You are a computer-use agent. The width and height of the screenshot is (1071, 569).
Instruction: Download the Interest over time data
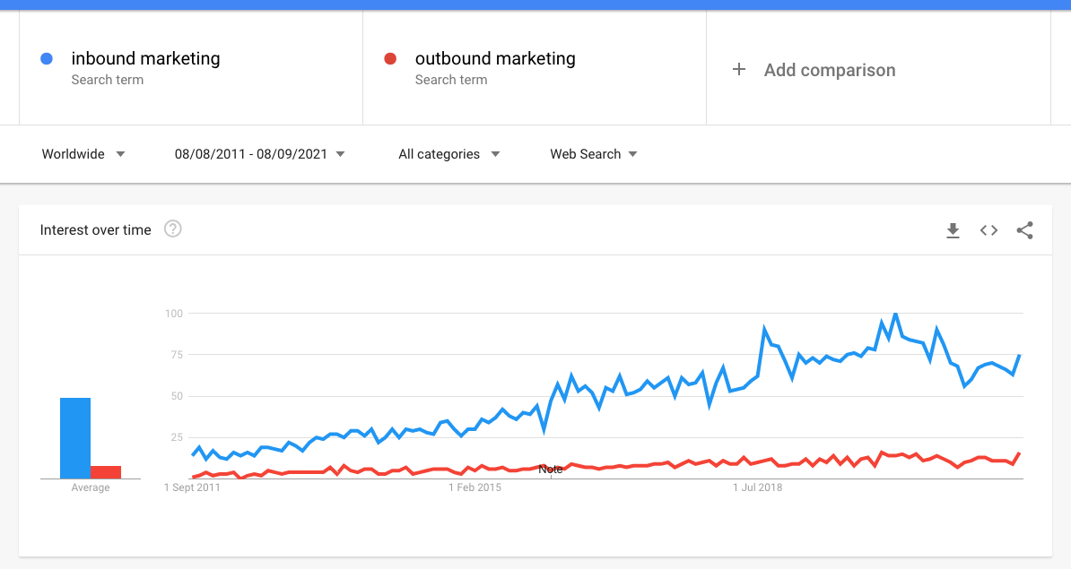(x=953, y=230)
